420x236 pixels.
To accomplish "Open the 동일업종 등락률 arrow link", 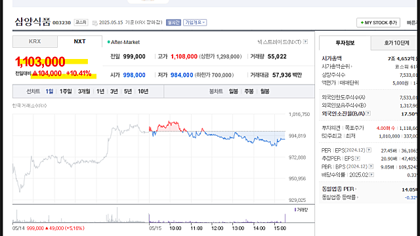I will click(x=340, y=197).
